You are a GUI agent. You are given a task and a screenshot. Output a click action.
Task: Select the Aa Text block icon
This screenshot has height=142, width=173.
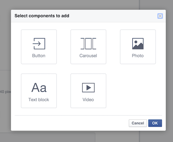pos(39,87)
